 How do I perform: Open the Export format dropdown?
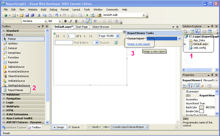coord(96,43)
